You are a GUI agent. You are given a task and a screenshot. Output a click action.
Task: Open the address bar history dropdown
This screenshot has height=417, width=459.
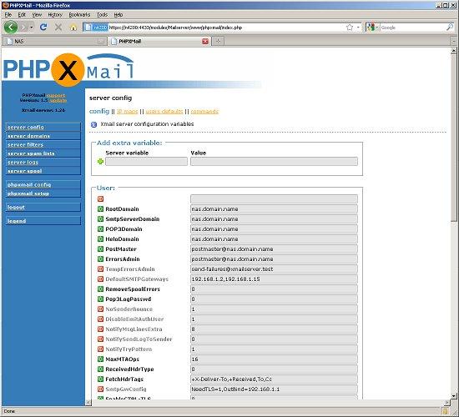pyautogui.click(x=358, y=28)
